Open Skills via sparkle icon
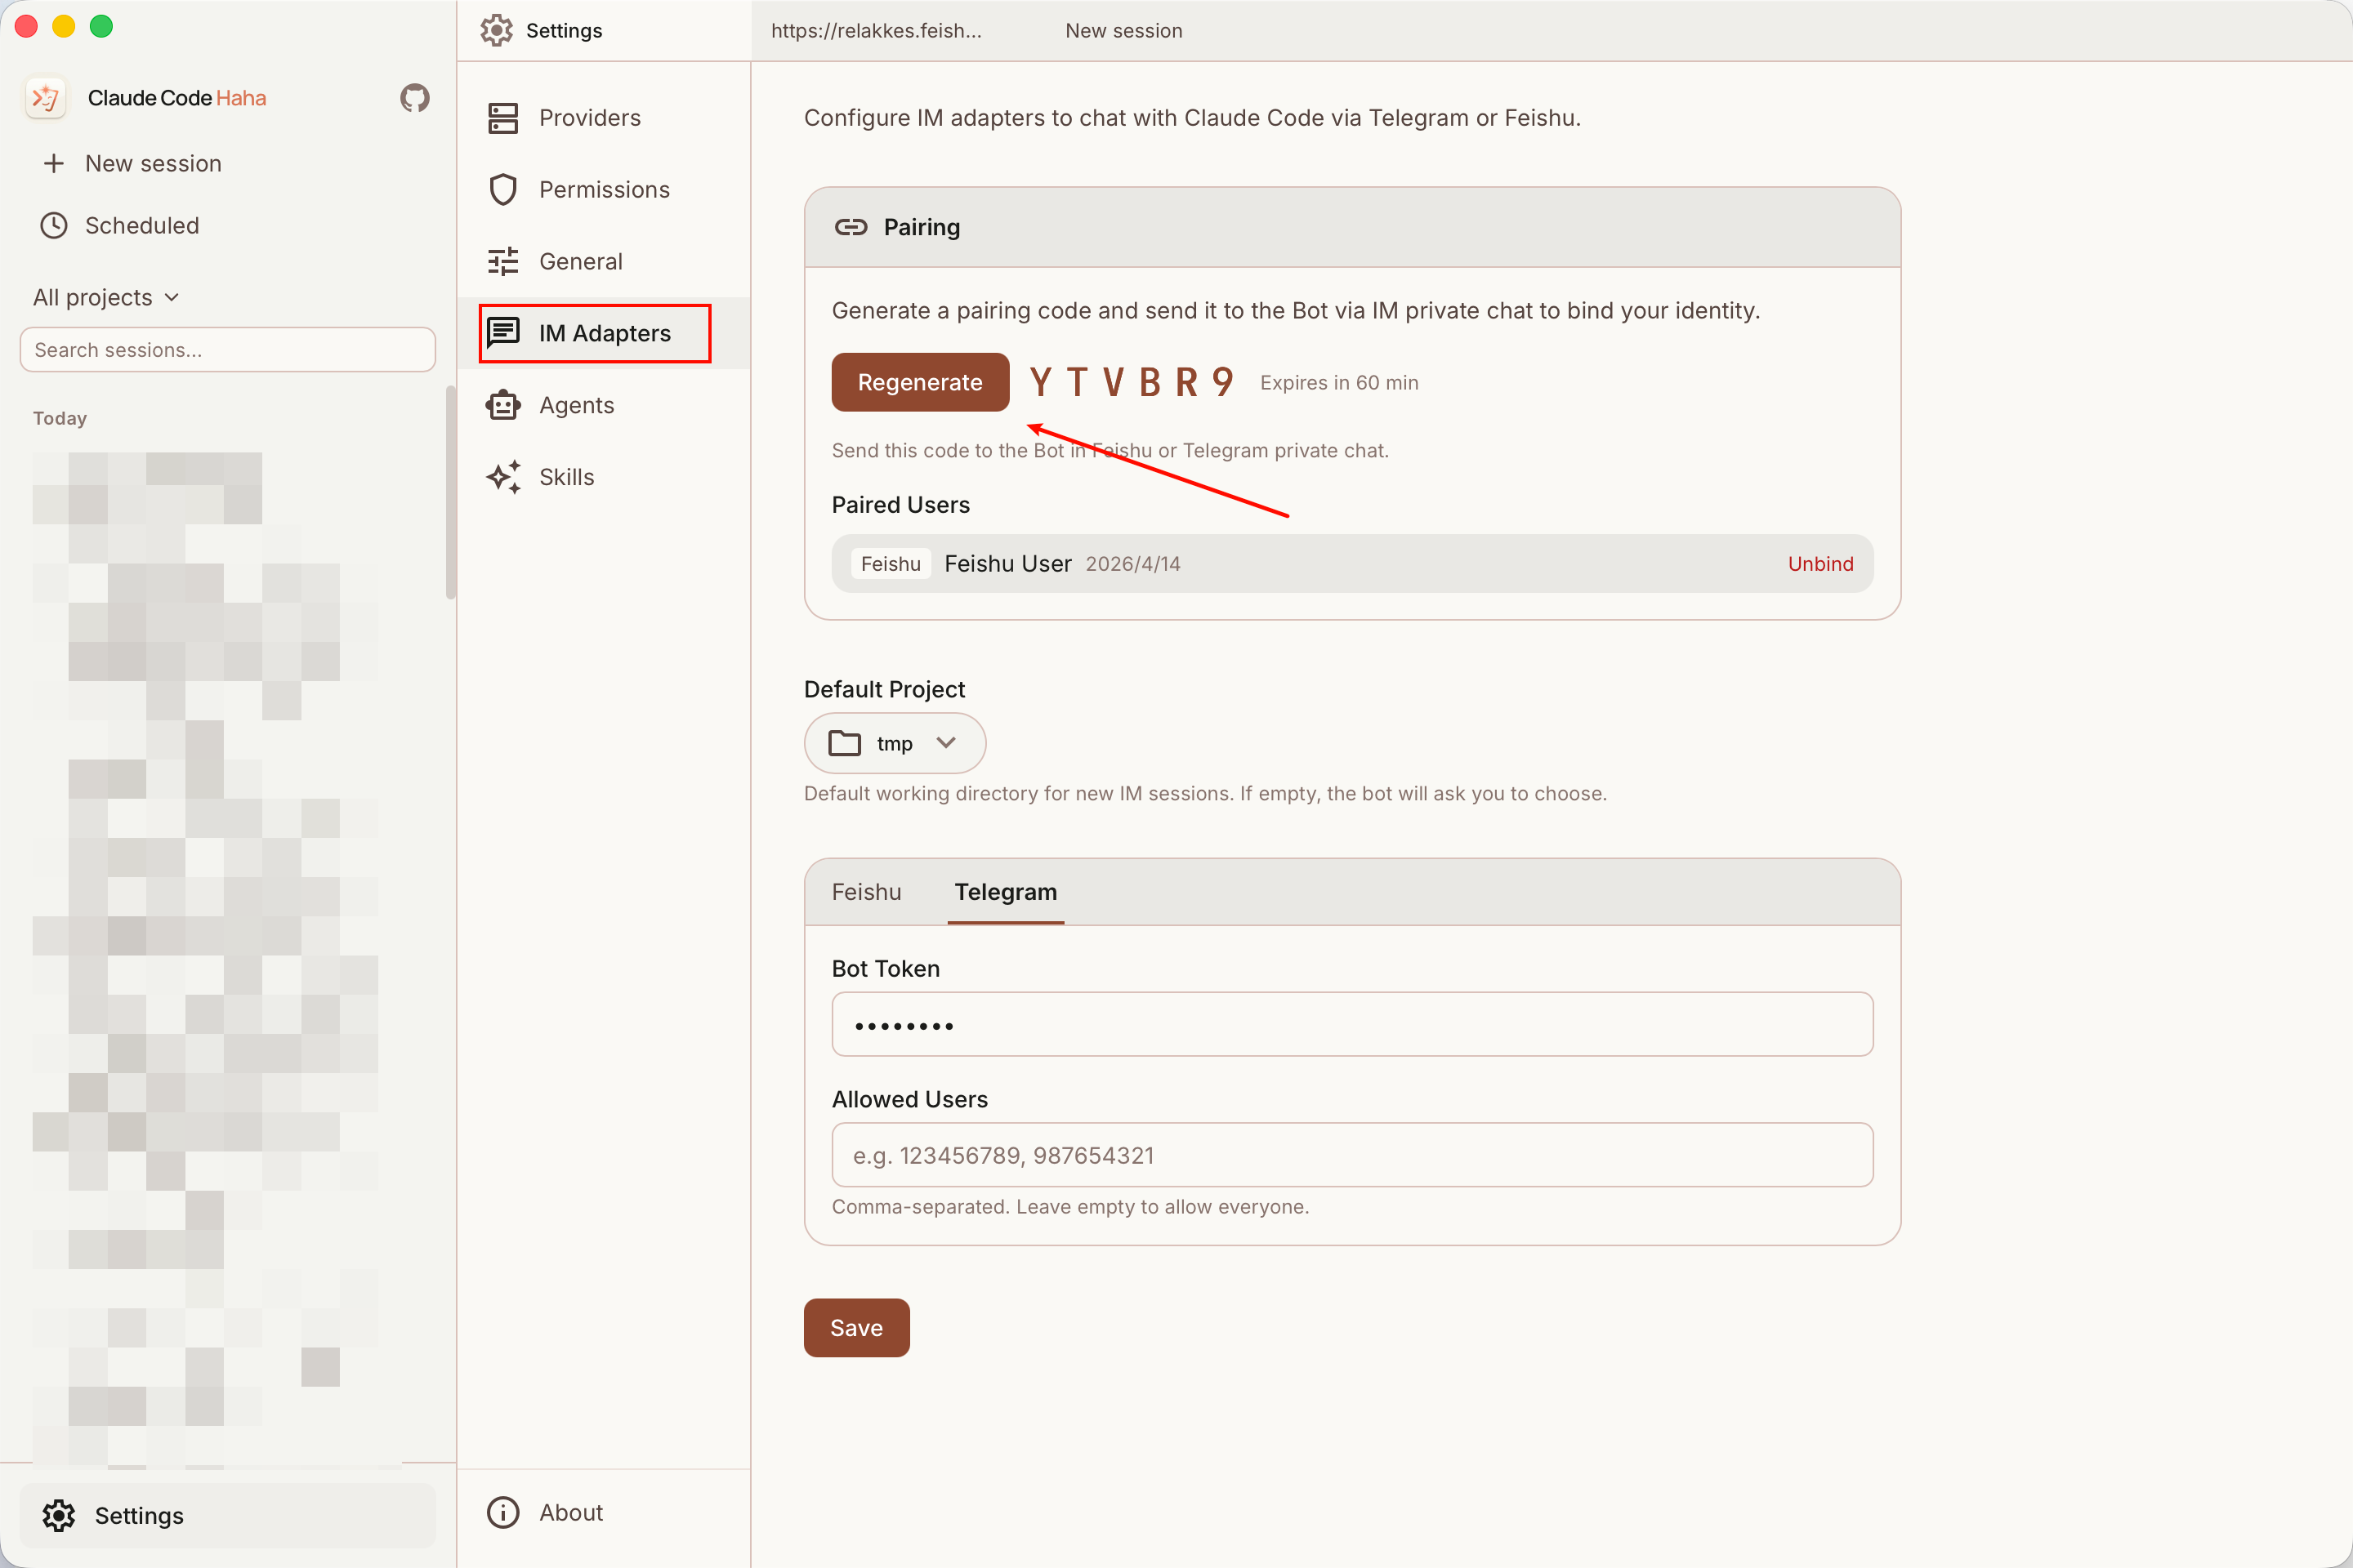2353x1568 pixels. [502, 477]
